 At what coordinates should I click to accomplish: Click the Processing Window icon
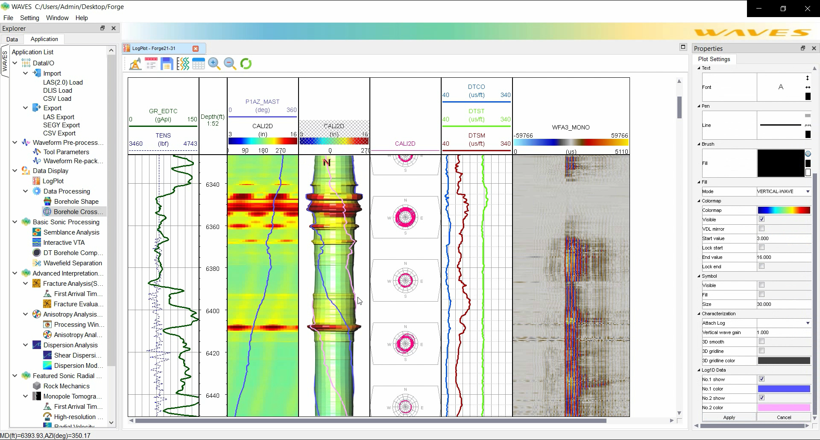pyautogui.click(x=47, y=324)
